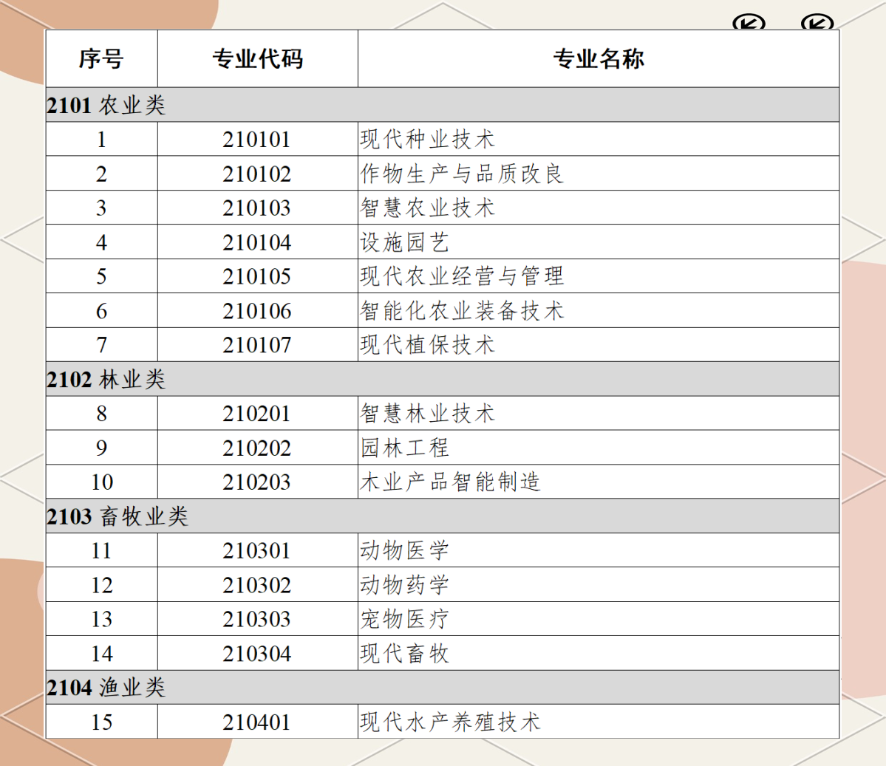Select the major name 宠物医疗
The image size is (886, 766).
click(x=405, y=619)
